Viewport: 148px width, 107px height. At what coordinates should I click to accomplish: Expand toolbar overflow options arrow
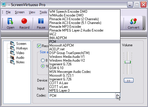tap(144, 28)
